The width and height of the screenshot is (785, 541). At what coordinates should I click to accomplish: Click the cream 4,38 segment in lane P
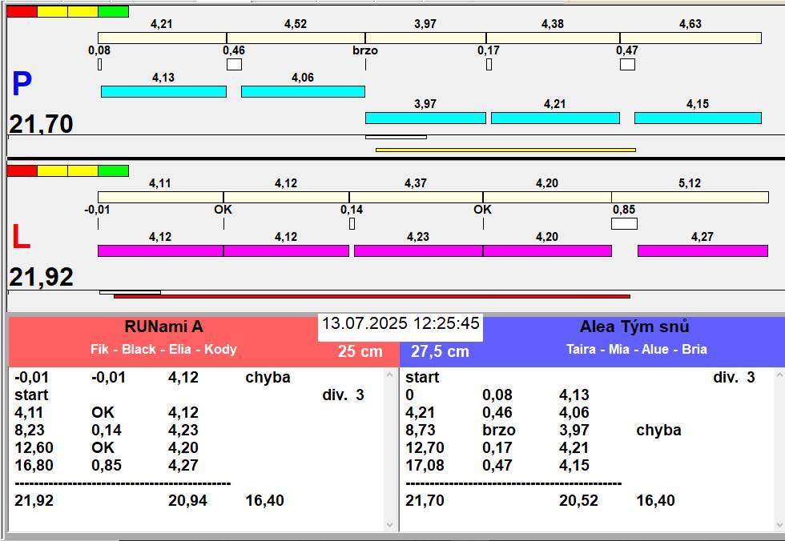[x=554, y=38]
